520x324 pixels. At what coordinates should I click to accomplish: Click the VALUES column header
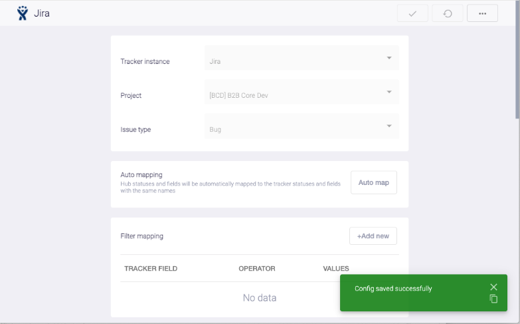pos(336,269)
